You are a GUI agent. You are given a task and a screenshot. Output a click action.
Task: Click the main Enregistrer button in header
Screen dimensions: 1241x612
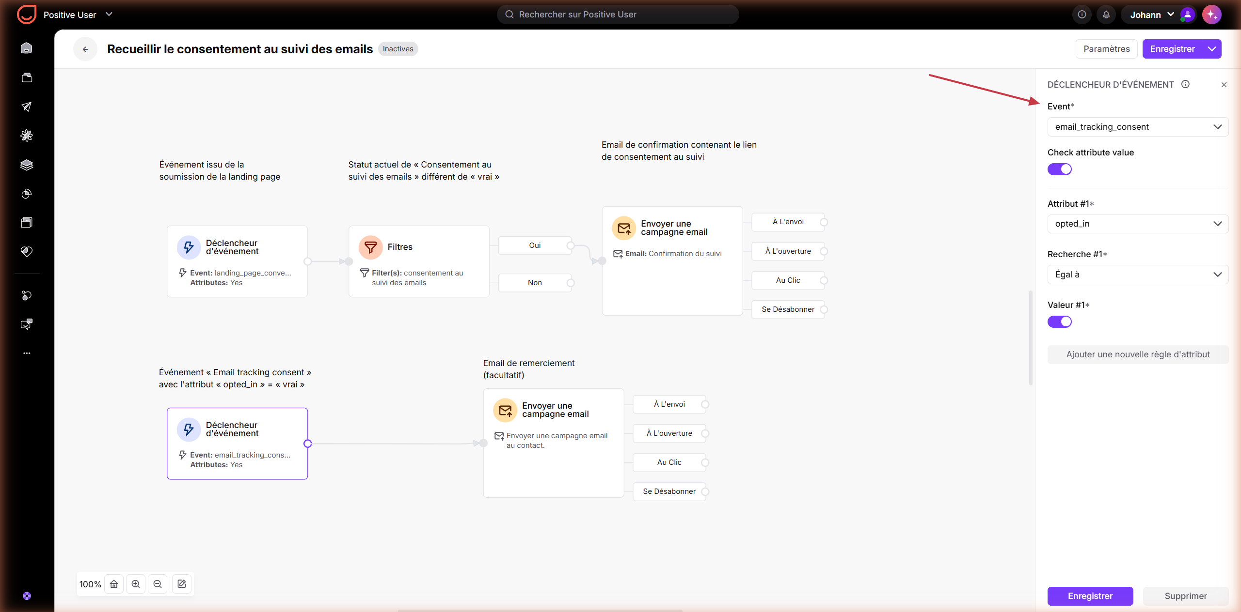1172,49
